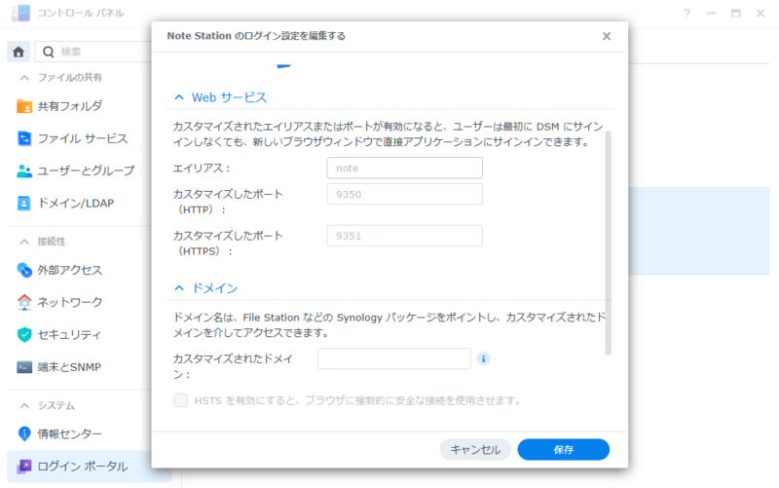The width and height of the screenshot is (779, 488).
Task: Collapse the システム sidebar group
Action: [x=24, y=406]
